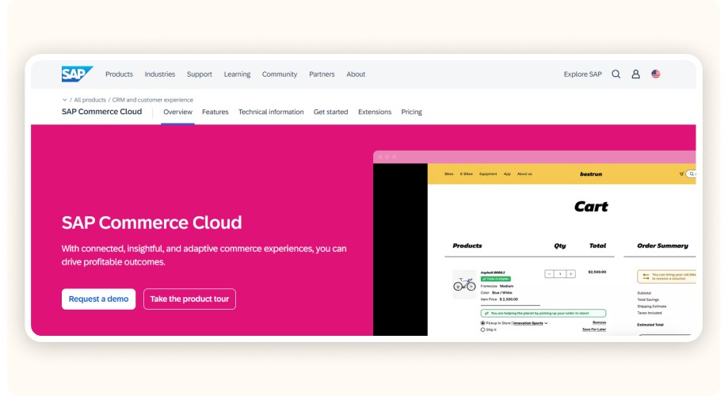
Task: Open the About menu
Action: tap(356, 74)
